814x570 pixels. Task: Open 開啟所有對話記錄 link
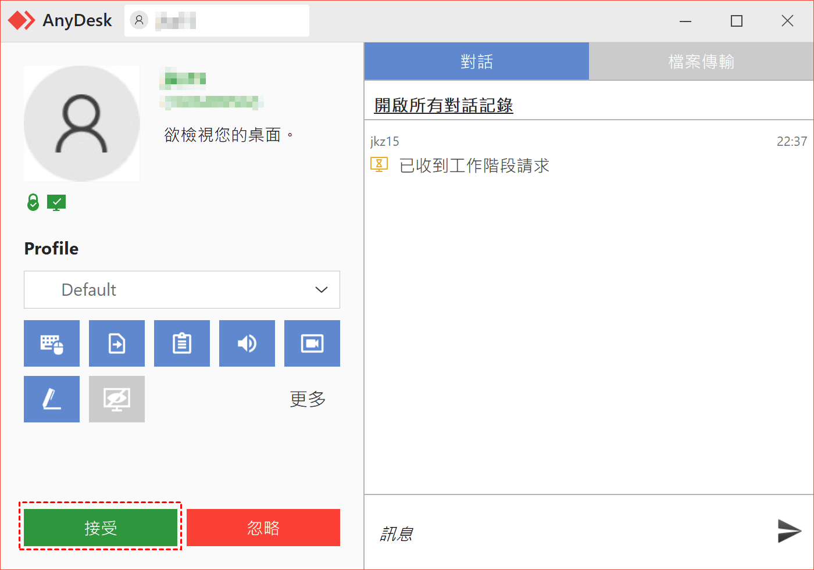tap(443, 106)
